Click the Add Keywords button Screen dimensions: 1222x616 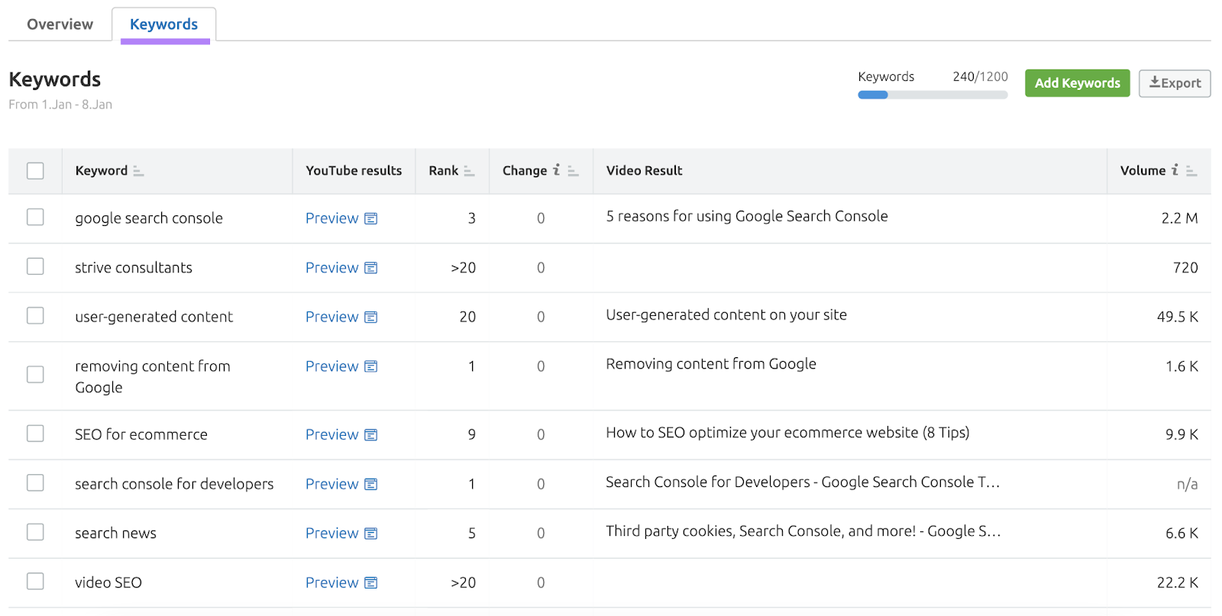coord(1077,83)
